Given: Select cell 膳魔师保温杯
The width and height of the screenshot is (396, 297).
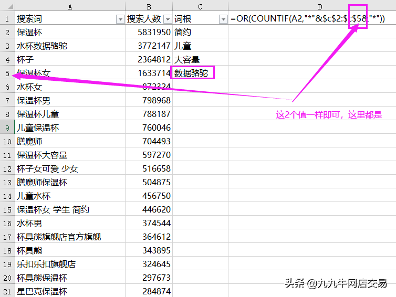Looking at the screenshot, I should [70, 182].
